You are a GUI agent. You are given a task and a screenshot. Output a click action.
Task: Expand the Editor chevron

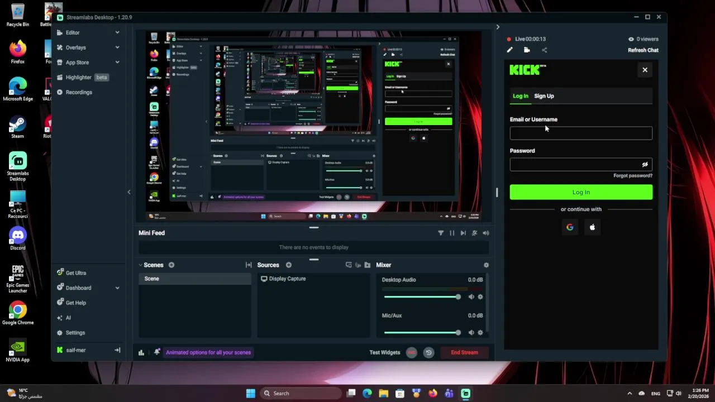point(117,32)
